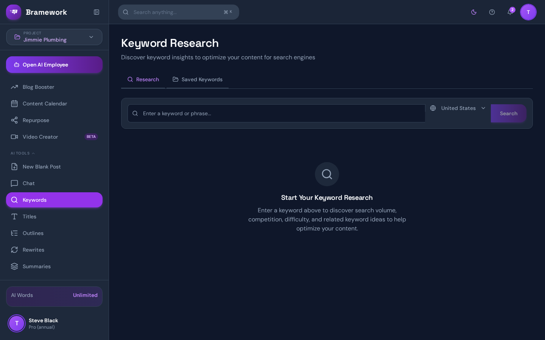
Task: Click the Unlimited label
Action: 85,295
